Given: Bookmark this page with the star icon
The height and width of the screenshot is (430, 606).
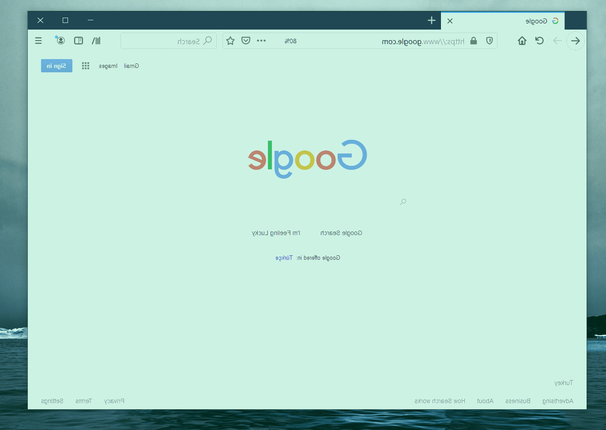Looking at the screenshot, I should [x=230, y=41].
